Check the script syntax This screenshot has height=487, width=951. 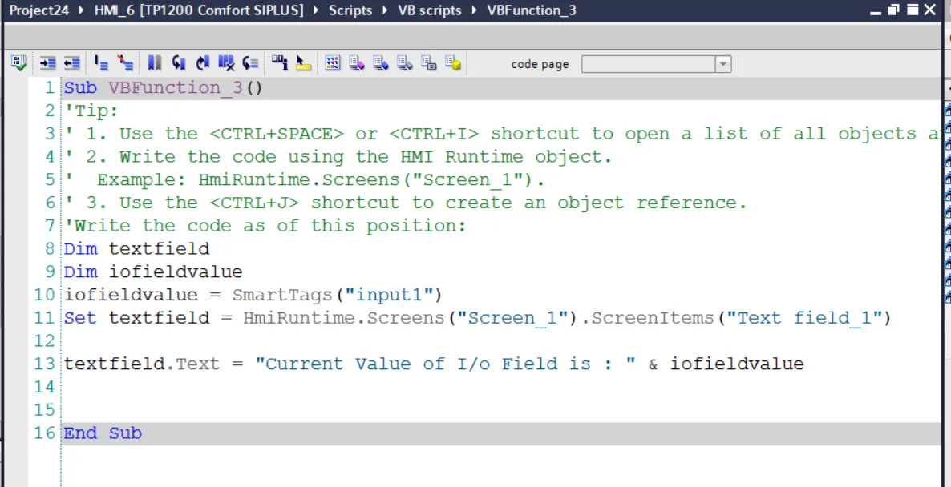18,62
